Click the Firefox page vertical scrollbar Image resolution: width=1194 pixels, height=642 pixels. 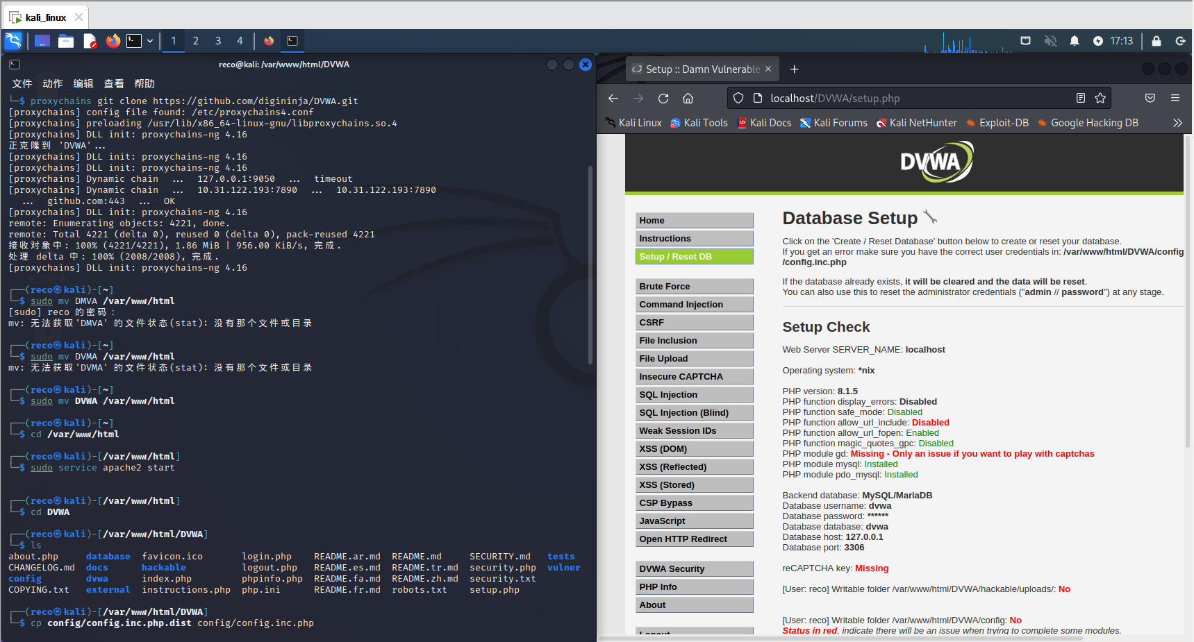click(1188, 292)
